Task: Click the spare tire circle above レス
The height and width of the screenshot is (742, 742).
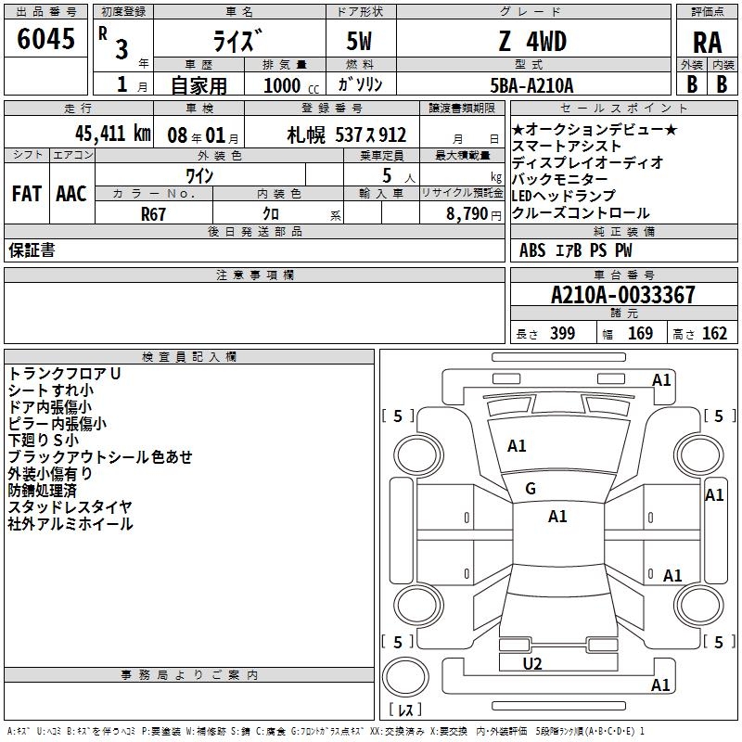Action: click(x=405, y=676)
